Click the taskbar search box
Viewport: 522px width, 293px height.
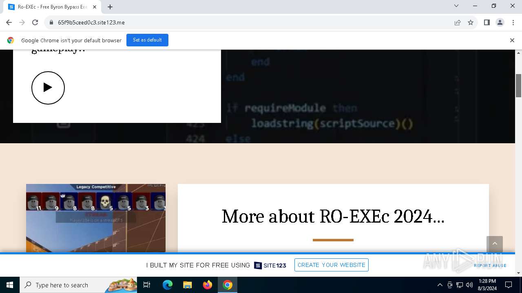[x=78, y=285]
